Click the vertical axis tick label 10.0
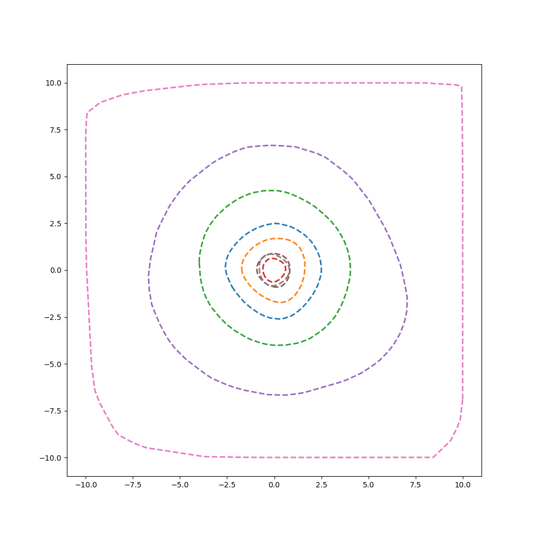The height and width of the screenshot is (535, 535). pyautogui.click(x=53, y=83)
